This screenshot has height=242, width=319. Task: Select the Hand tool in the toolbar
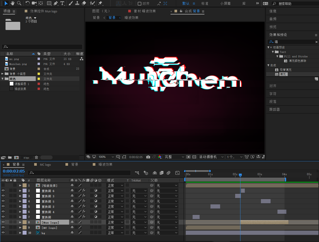[x=12, y=3]
